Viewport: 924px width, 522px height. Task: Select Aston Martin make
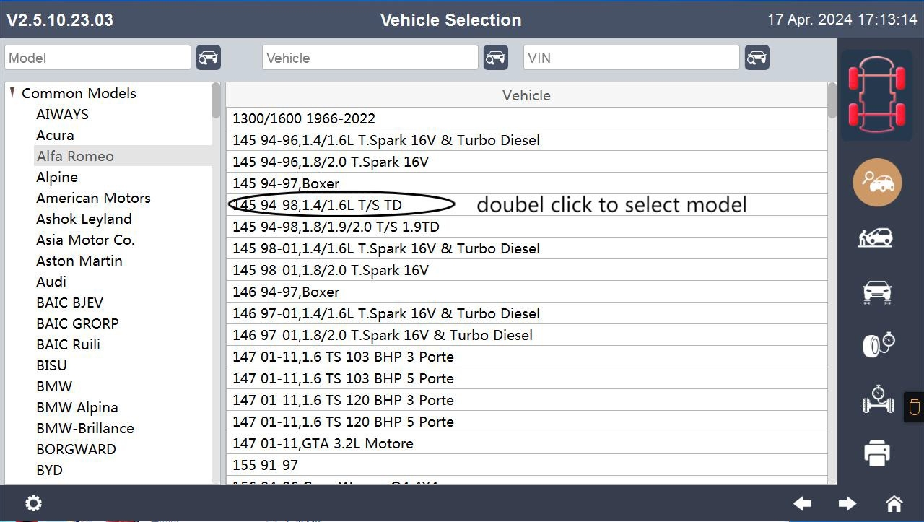79,261
